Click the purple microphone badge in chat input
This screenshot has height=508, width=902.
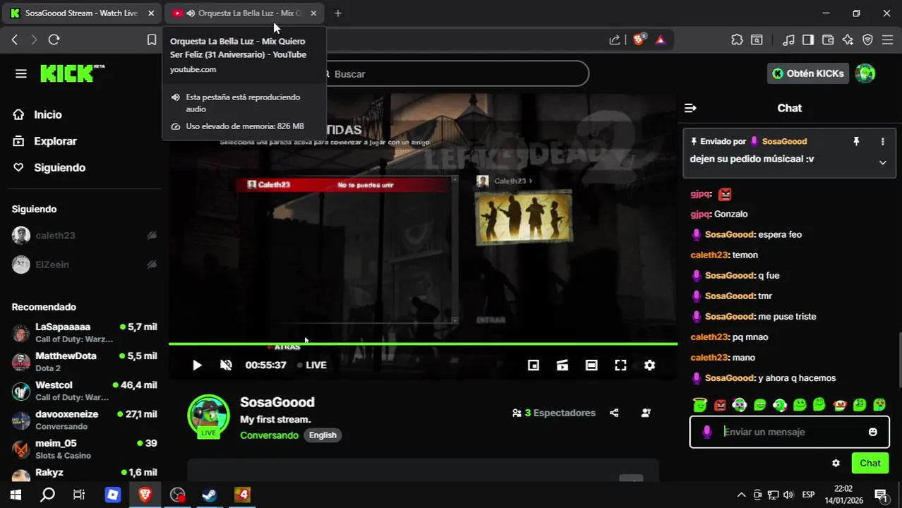(706, 432)
